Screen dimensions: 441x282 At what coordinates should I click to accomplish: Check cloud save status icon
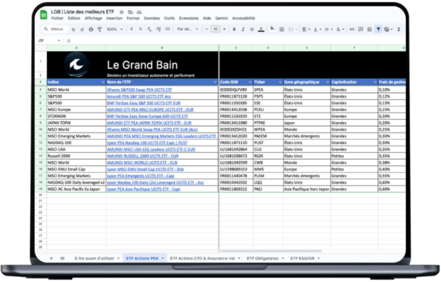139,12
